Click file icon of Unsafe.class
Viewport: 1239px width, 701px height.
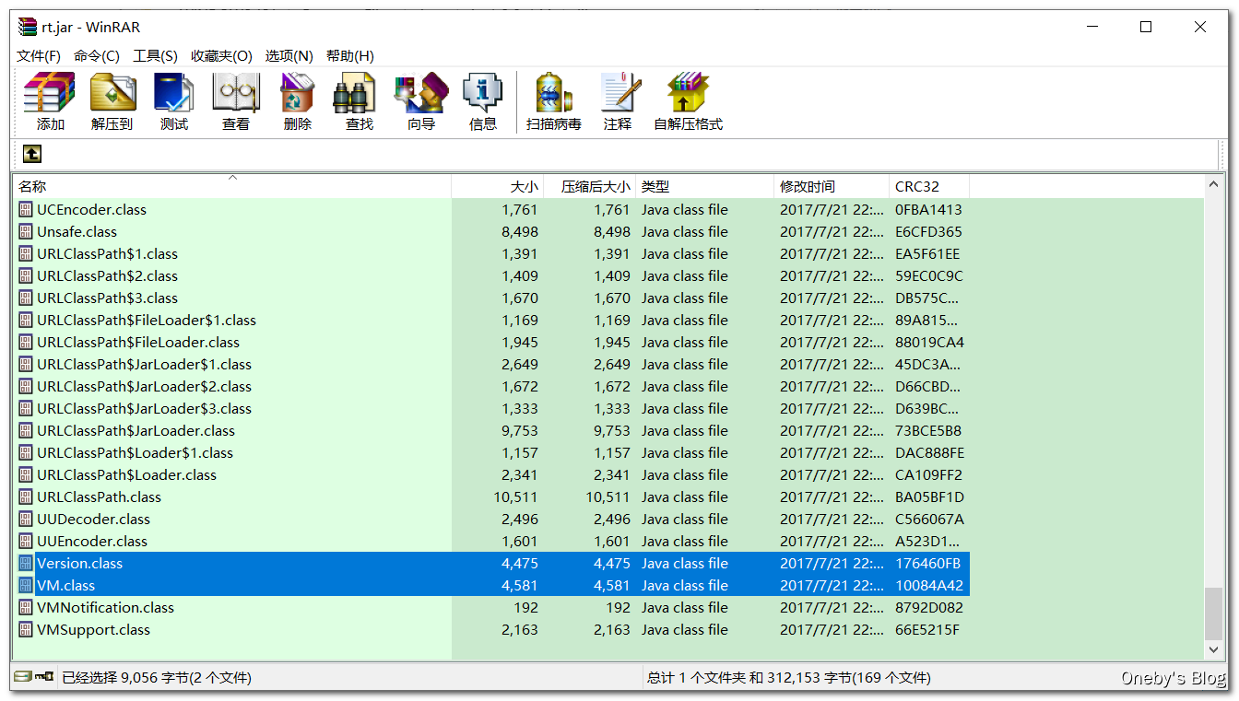[x=26, y=232]
